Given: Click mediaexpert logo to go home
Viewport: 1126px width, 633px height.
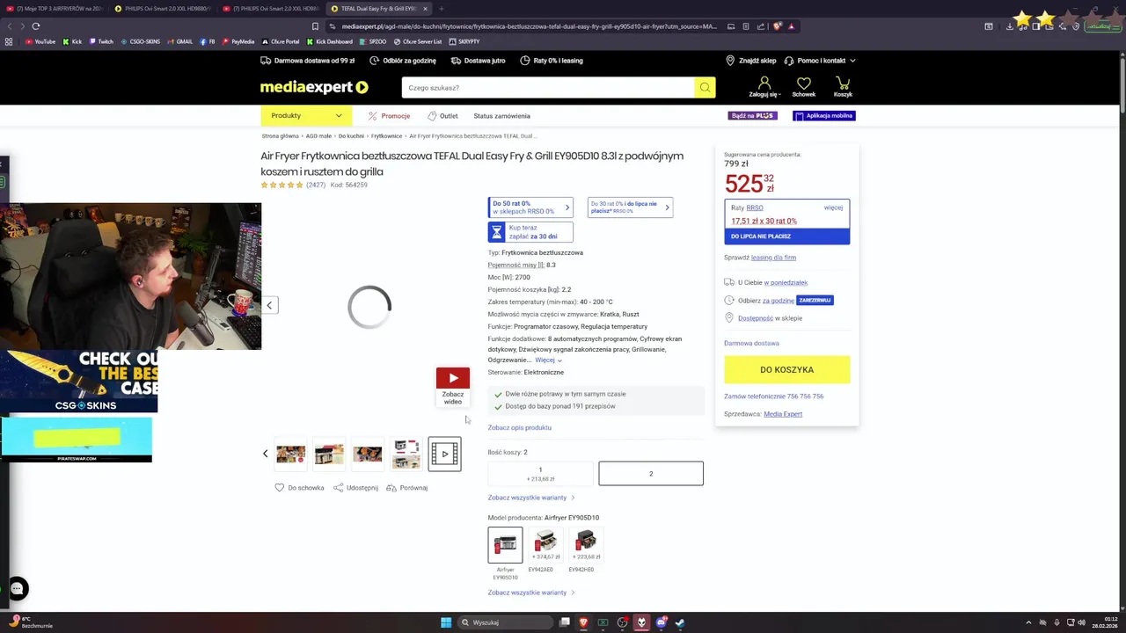Looking at the screenshot, I should 314,87.
